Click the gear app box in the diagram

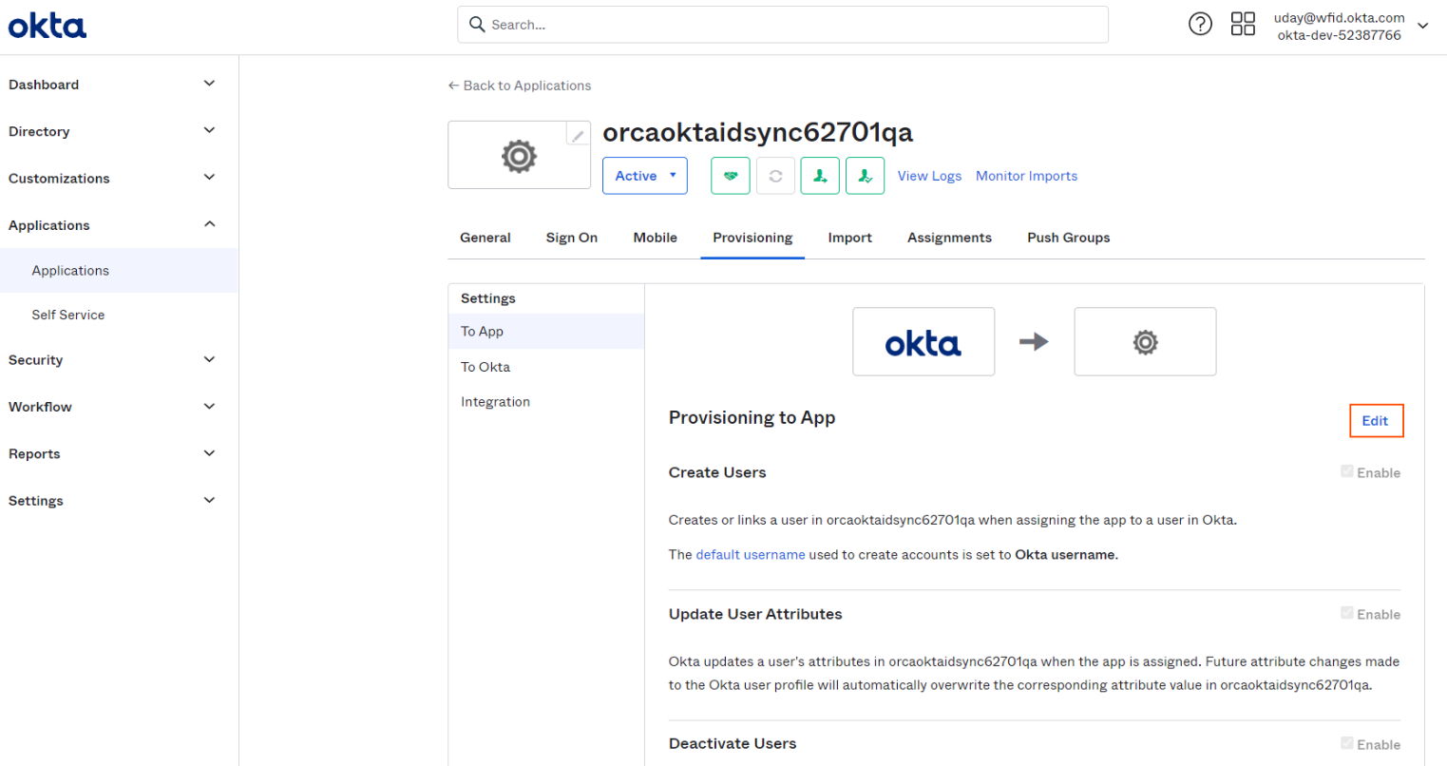(1145, 341)
